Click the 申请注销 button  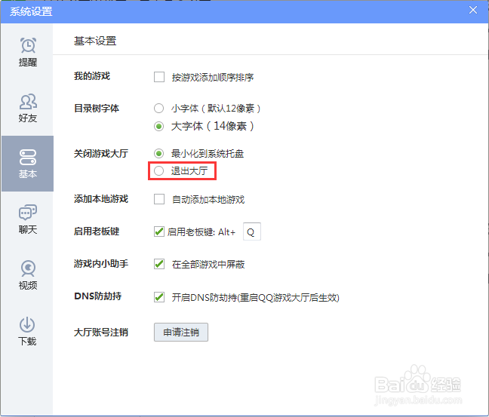pyautogui.click(x=181, y=333)
